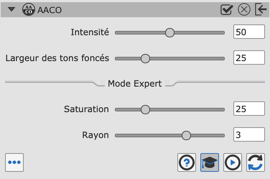Toggle expert mode graduation cap button

tap(210, 162)
